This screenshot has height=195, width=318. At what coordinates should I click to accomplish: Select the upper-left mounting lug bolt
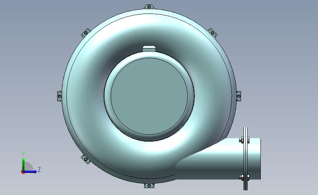[86, 33]
